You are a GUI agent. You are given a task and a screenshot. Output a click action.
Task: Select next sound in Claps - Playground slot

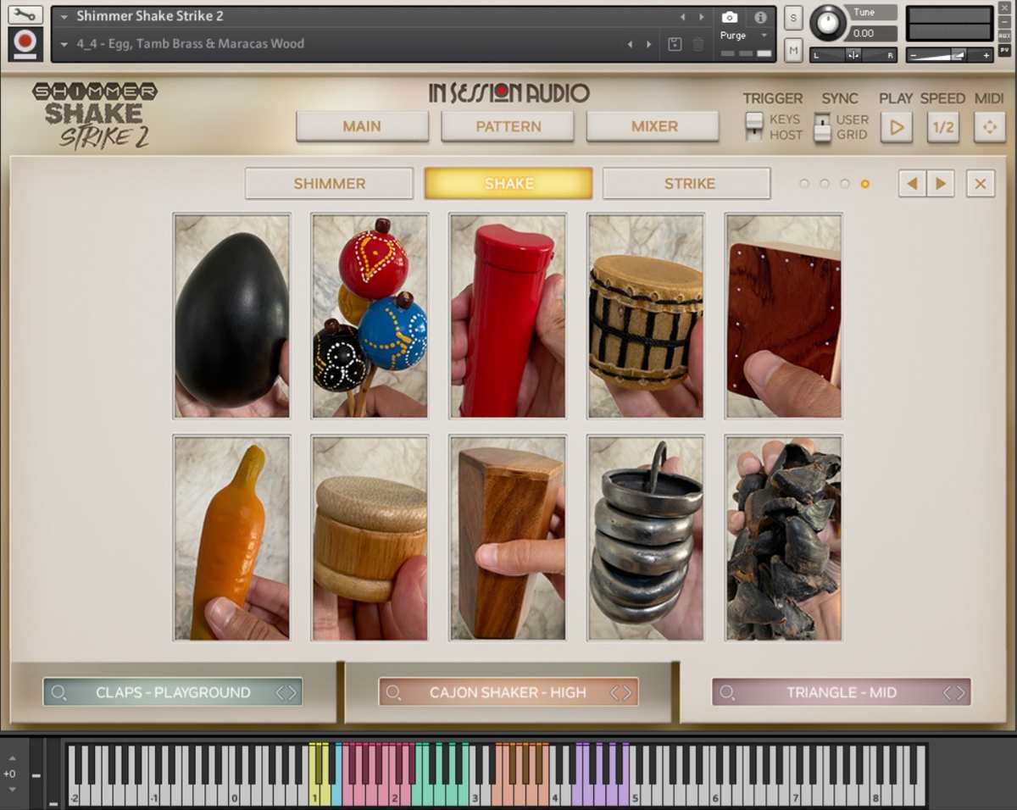click(x=292, y=692)
